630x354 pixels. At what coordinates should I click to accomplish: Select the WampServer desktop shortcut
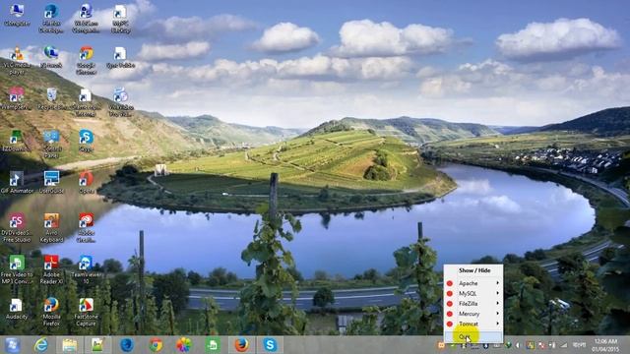click(x=17, y=98)
